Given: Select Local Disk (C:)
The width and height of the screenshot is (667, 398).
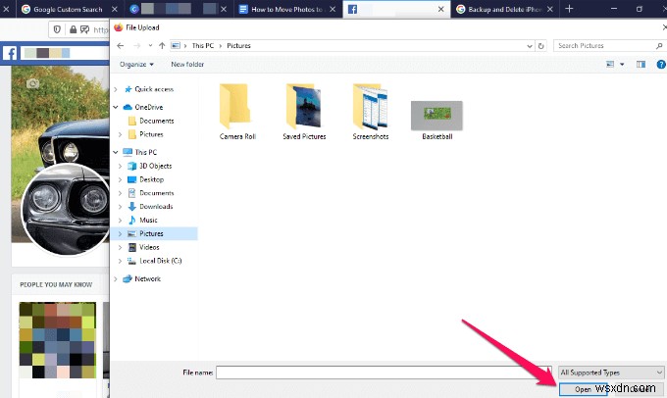Looking at the screenshot, I should [x=160, y=261].
